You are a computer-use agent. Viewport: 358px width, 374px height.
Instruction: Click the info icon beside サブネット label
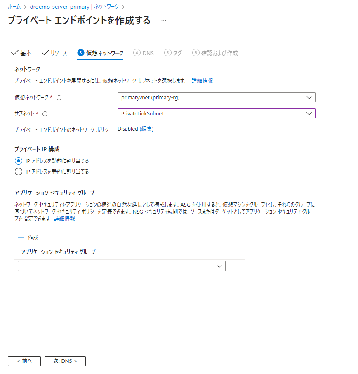(45, 114)
